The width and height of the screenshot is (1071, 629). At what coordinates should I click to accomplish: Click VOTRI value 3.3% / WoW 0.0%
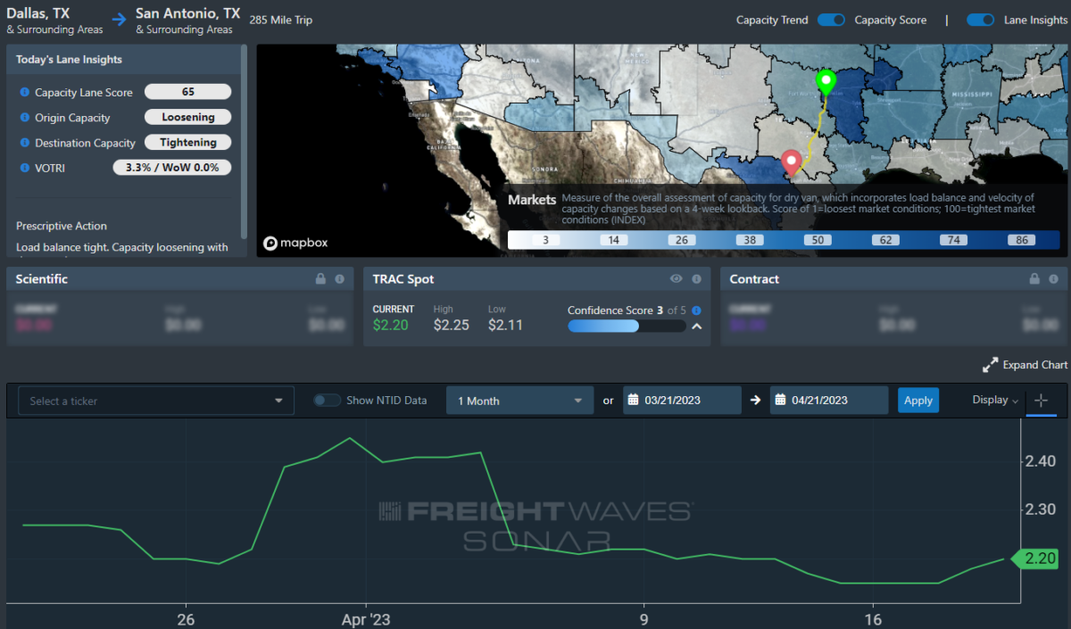click(x=172, y=167)
